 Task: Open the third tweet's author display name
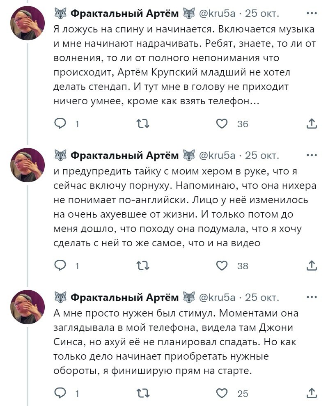pyautogui.click(x=125, y=297)
